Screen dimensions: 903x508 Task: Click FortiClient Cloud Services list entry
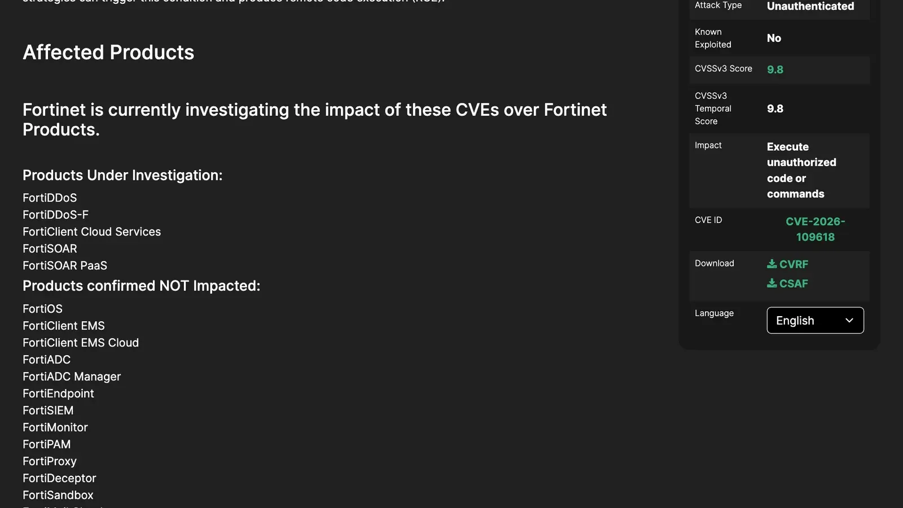(92, 232)
